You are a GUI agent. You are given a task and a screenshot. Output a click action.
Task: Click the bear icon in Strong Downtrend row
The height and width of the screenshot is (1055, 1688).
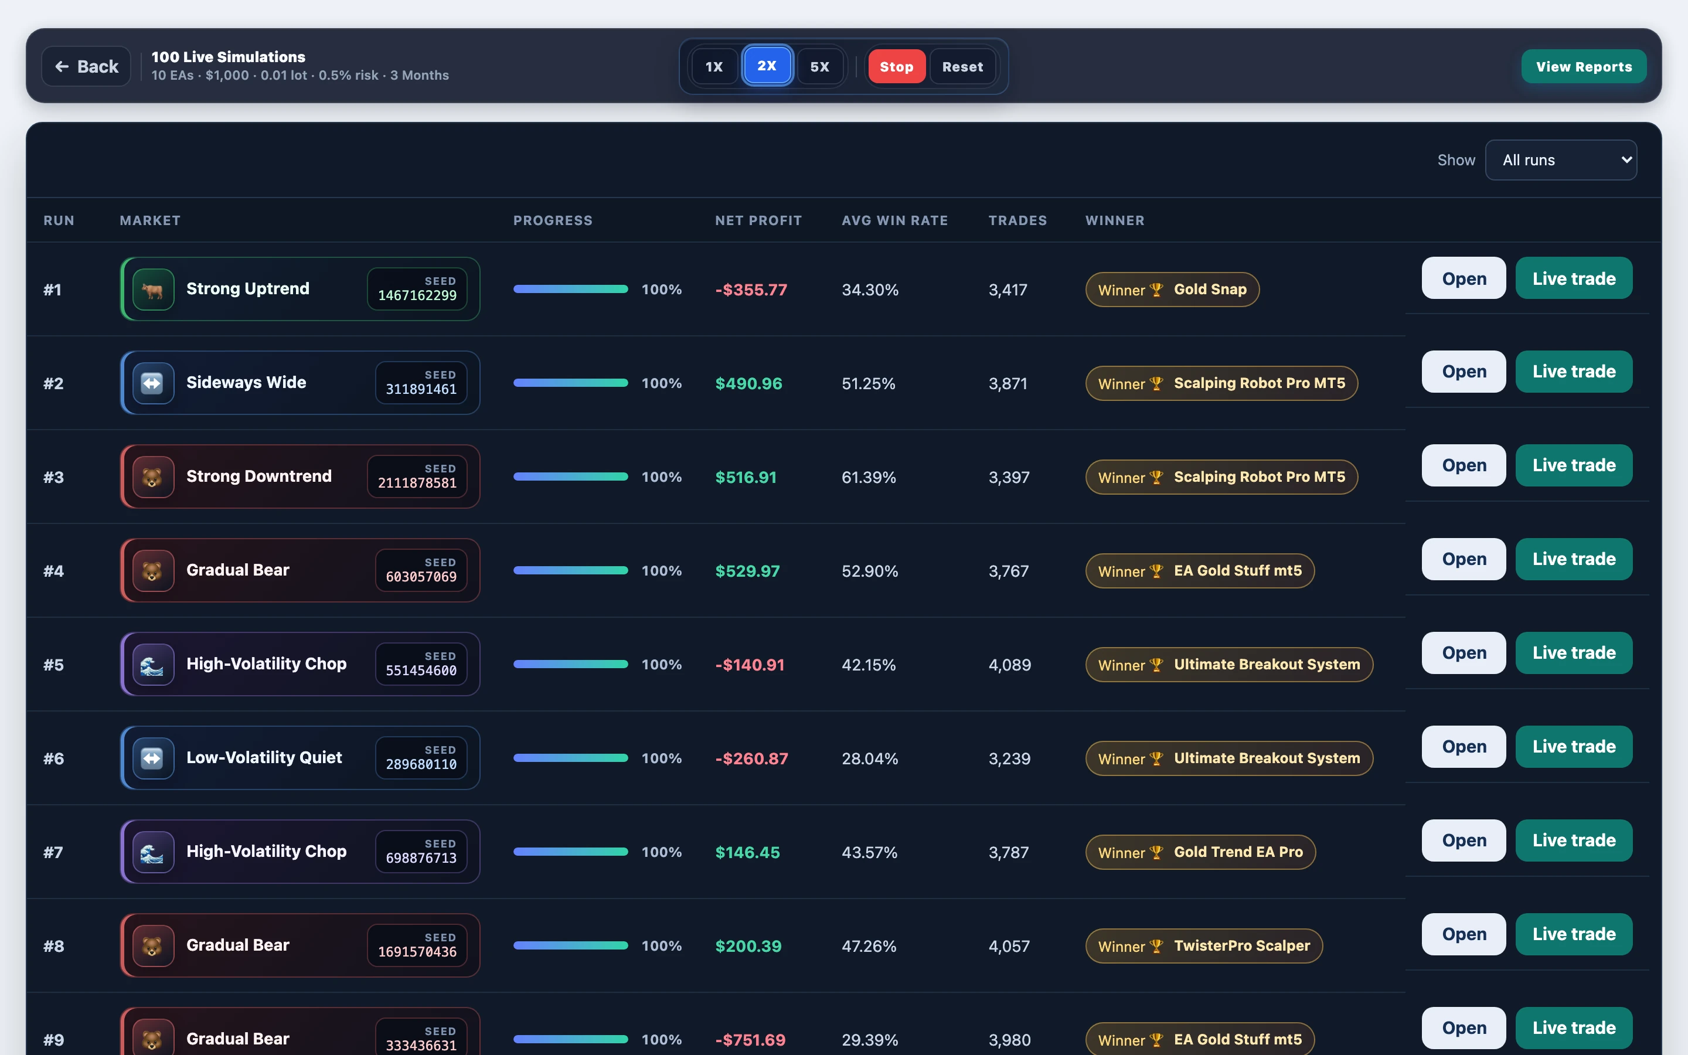(x=153, y=477)
